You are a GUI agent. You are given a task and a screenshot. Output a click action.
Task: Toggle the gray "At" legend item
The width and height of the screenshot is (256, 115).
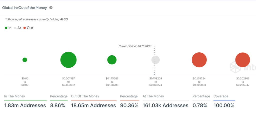(x=17, y=28)
